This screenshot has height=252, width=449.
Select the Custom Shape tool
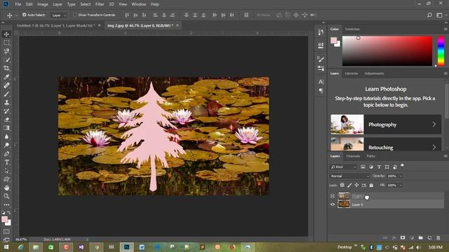pos(6,179)
